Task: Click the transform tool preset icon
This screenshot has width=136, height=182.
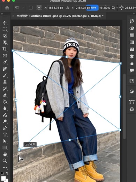Action: pos(17,8)
